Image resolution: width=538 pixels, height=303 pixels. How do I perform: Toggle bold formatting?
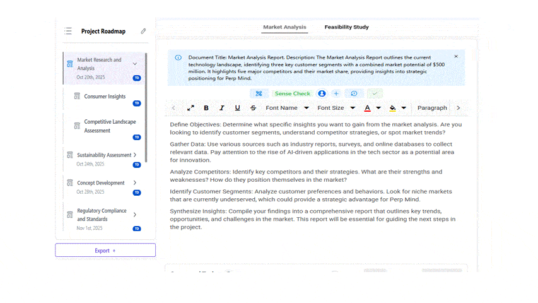pyautogui.click(x=206, y=108)
